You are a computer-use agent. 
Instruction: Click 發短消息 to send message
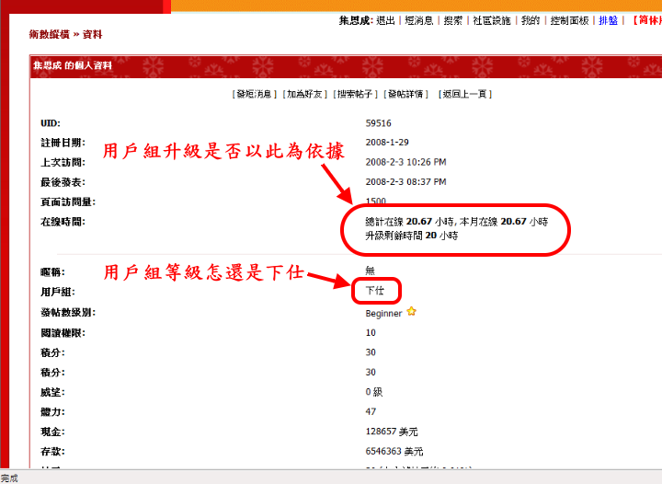coord(255,94)
